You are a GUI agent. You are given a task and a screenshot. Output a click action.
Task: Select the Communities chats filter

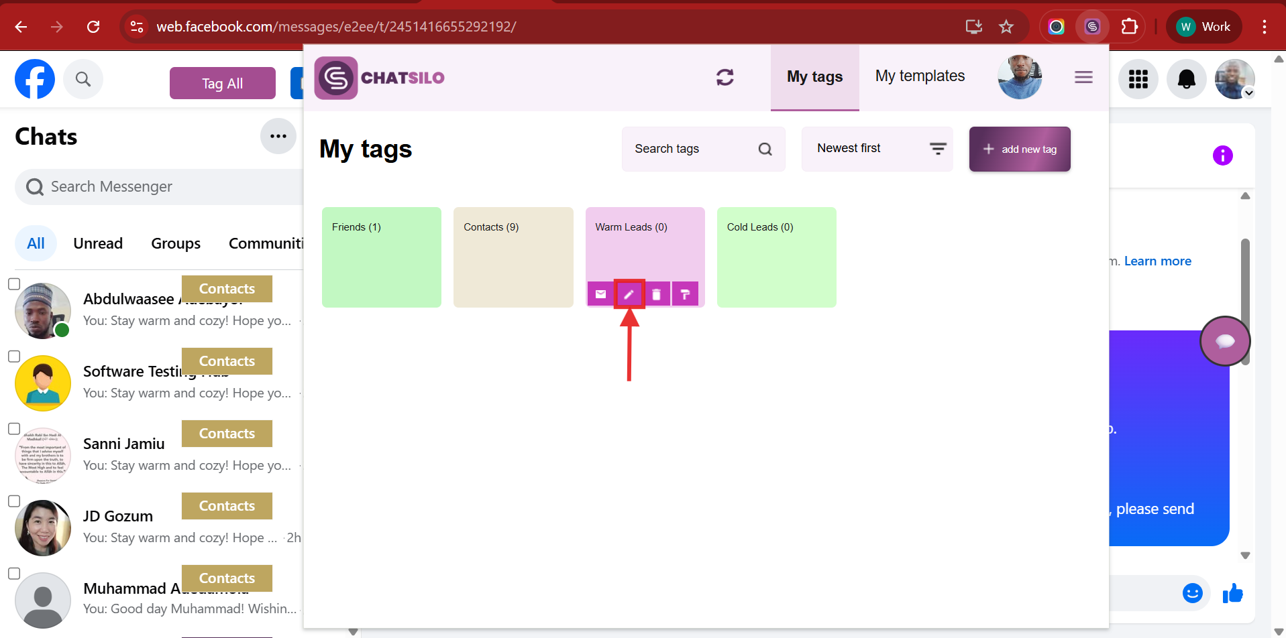[x=266, y=243]
